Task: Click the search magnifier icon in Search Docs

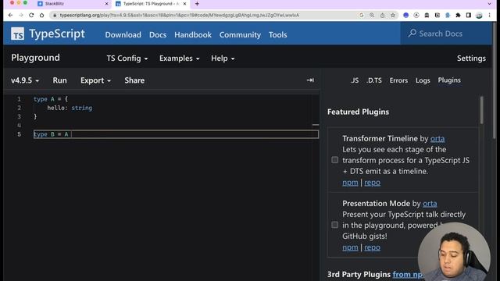Action: (412, 33)
